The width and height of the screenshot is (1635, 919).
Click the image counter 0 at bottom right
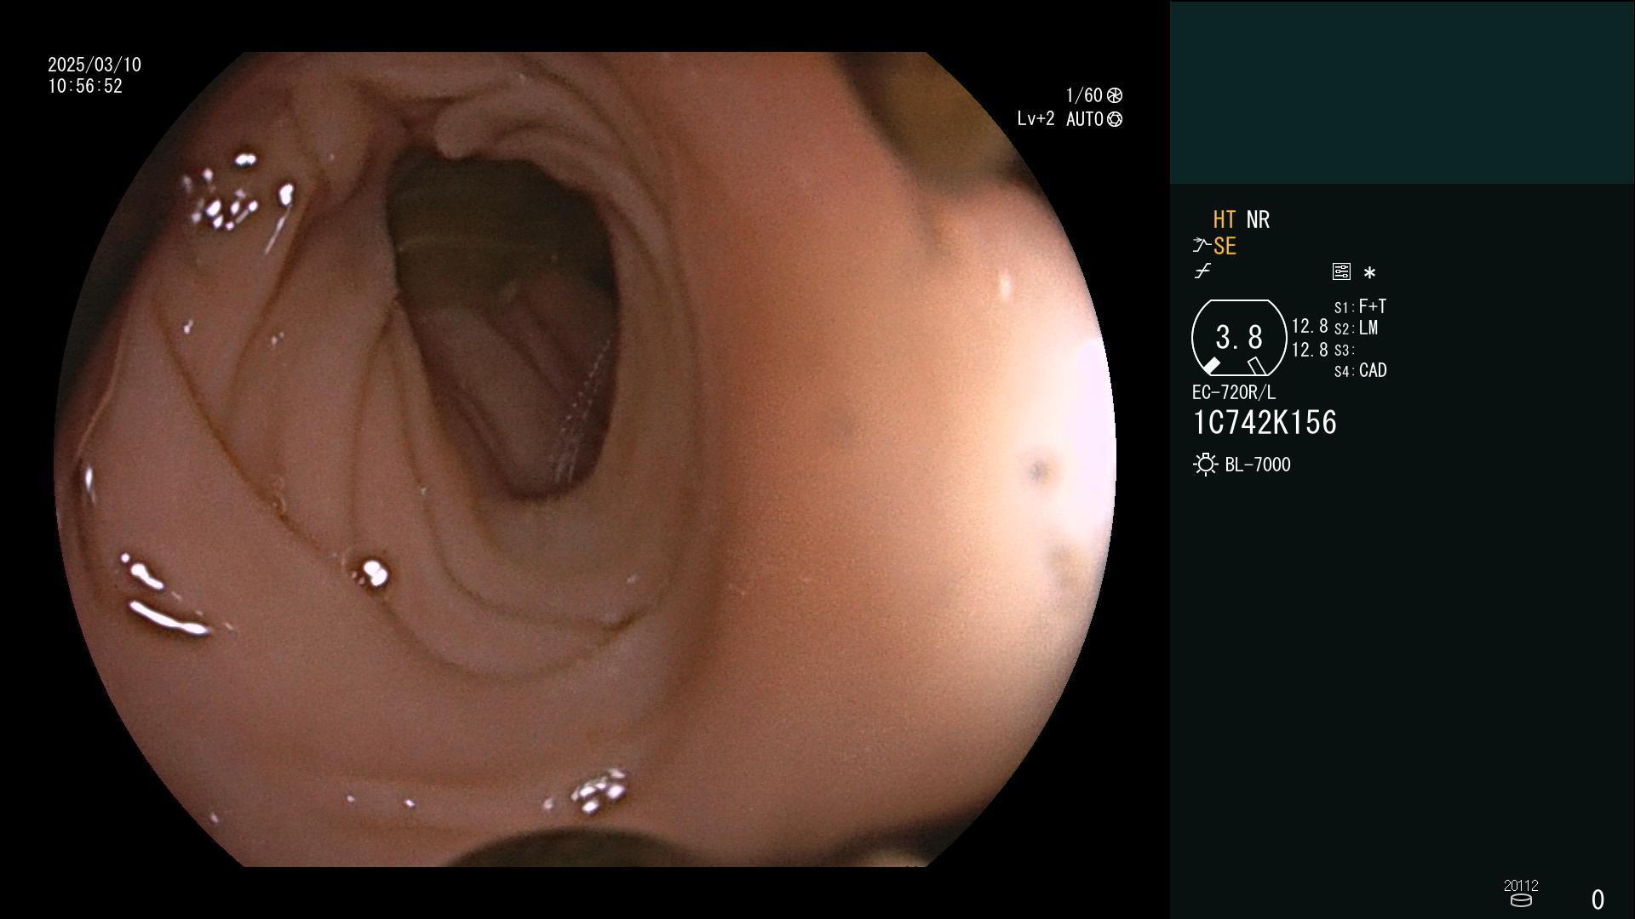click(x=1598, y=899)
